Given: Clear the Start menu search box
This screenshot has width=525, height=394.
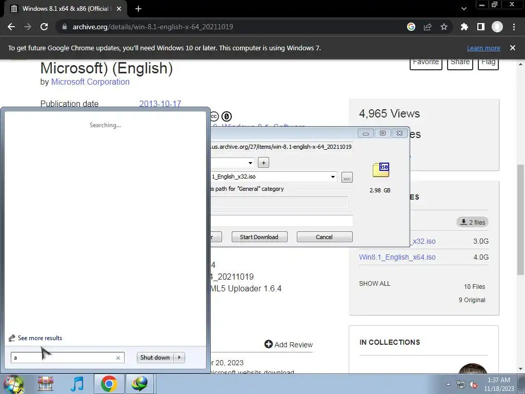Looking at the screenshot, I should [118, 358].
